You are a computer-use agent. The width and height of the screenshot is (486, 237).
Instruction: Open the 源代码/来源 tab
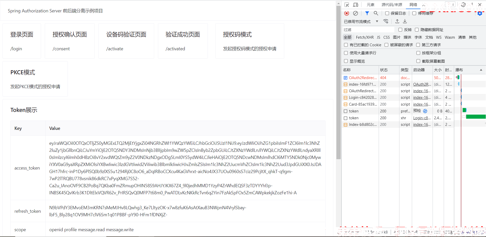pyautogui.click(x=392, y=5)
